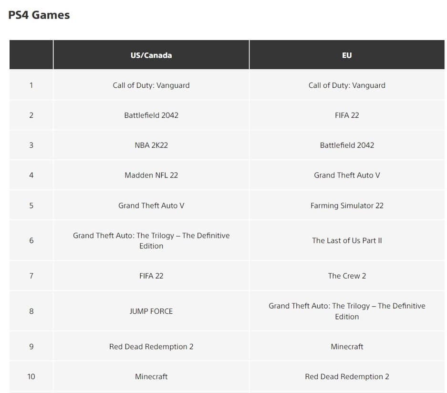Select Battlefield 2042 in the US/Canada column

pos(151,115)
